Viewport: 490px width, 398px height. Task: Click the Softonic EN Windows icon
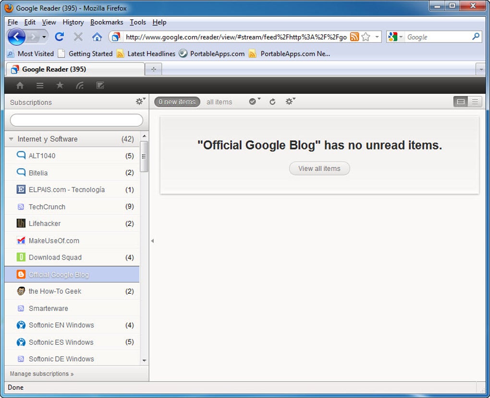click(x=21, y=325)
